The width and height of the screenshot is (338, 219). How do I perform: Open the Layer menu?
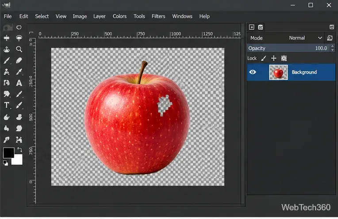(100, 16)
